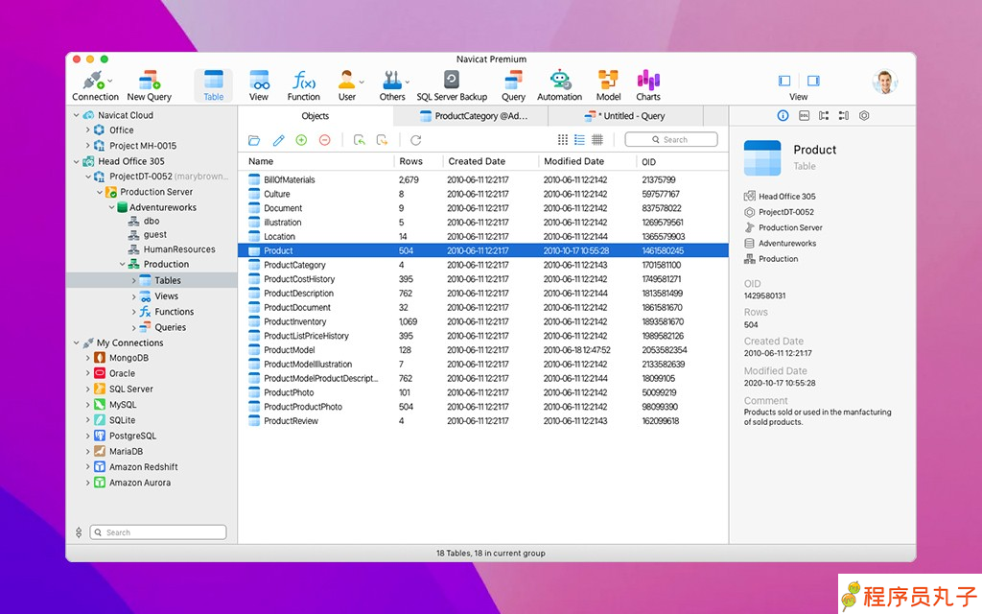Viewport: 982px width, 614px height.
Task: Click the Export Wizard icon
Action: 382,140
